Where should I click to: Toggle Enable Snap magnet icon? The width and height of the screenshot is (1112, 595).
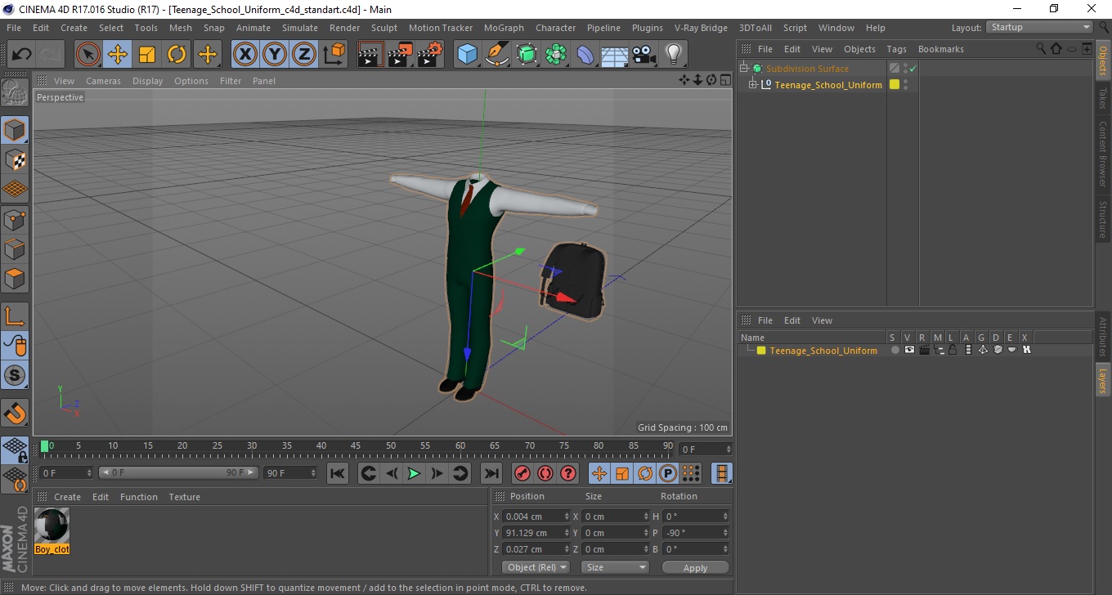pos(15,413)
